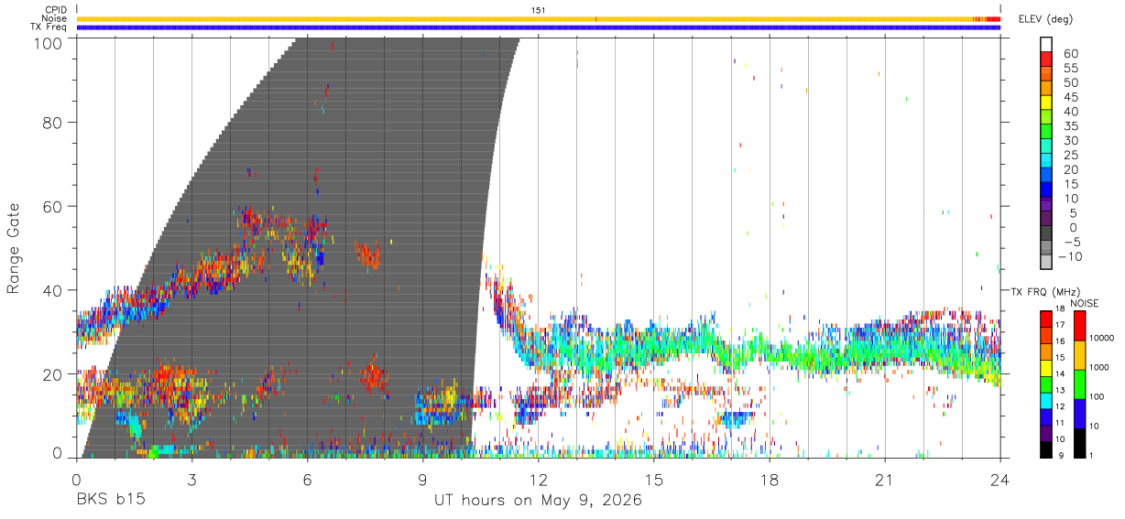Click TX FRQ tick label "12"

pyautogui.click(x=1060, y=408)
